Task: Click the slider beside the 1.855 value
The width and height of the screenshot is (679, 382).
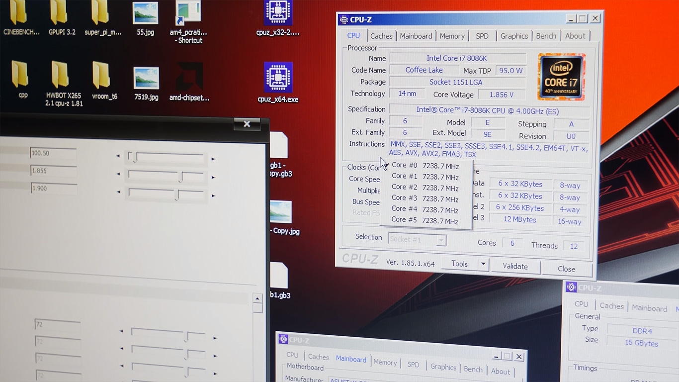Action: [x=166, y=176]
